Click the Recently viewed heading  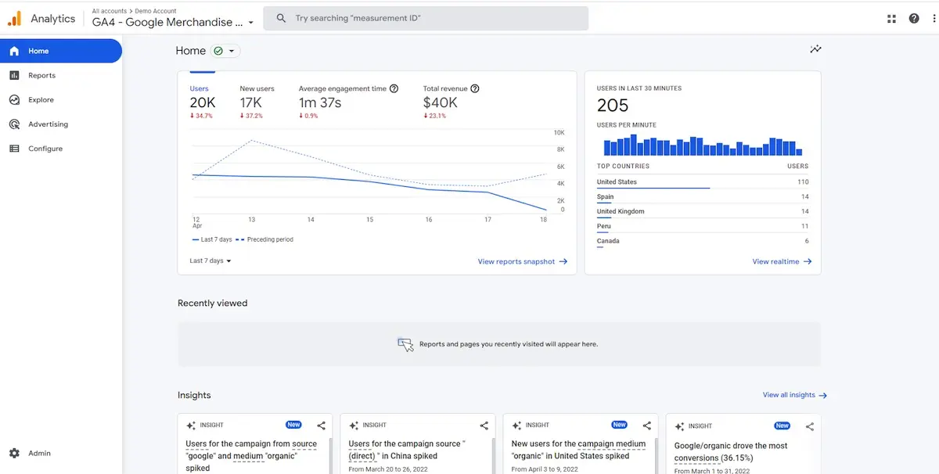[212, 303]
